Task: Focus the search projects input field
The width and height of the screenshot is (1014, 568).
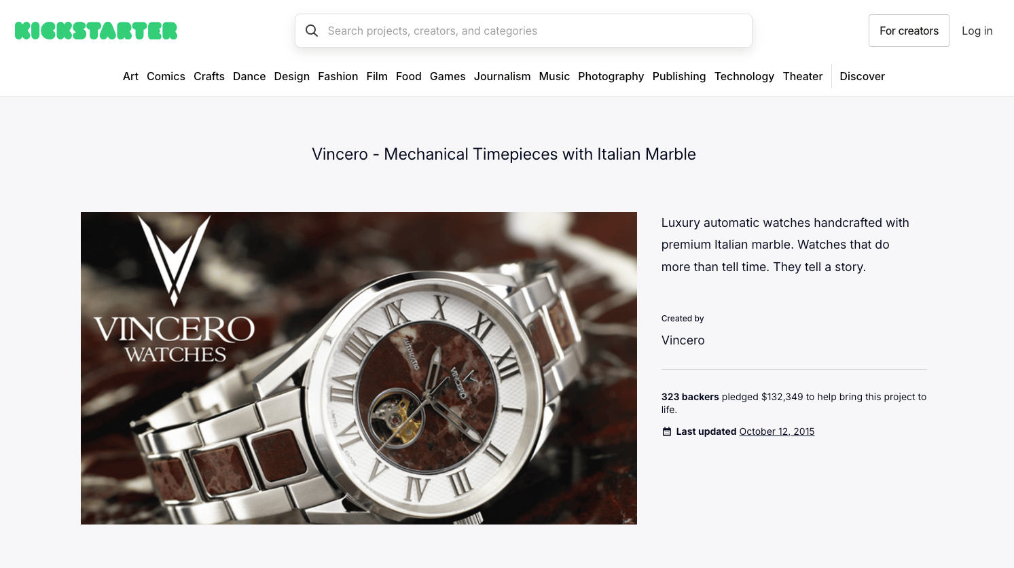Action: coord(524,31)
